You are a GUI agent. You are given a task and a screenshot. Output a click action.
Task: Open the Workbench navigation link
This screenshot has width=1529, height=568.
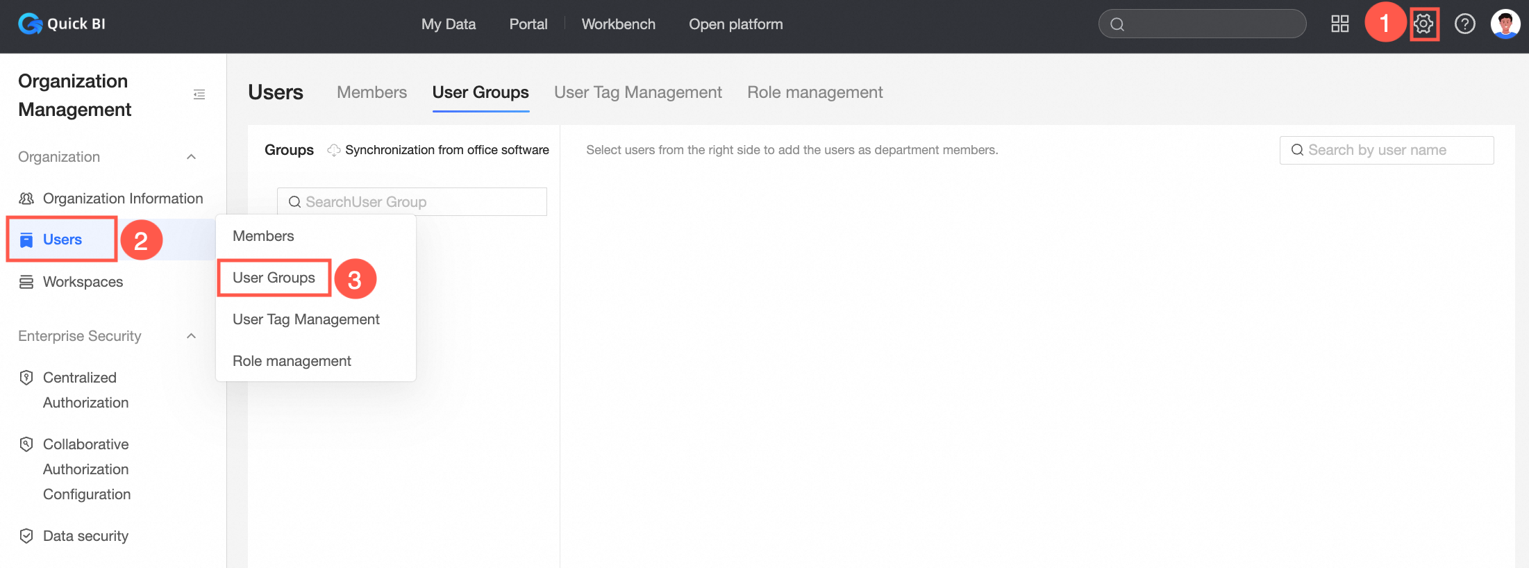(618, 24)
